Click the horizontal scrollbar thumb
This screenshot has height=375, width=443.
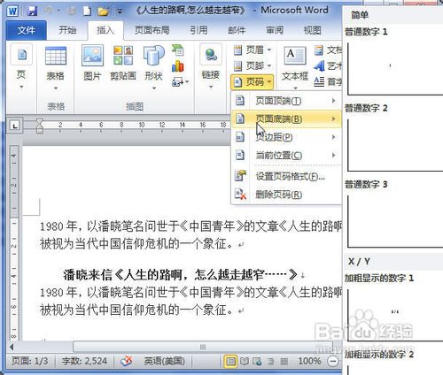click(203, 347)
